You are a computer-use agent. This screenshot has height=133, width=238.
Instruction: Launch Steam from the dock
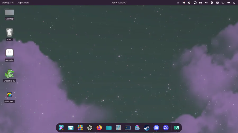(x=147, y=128)
